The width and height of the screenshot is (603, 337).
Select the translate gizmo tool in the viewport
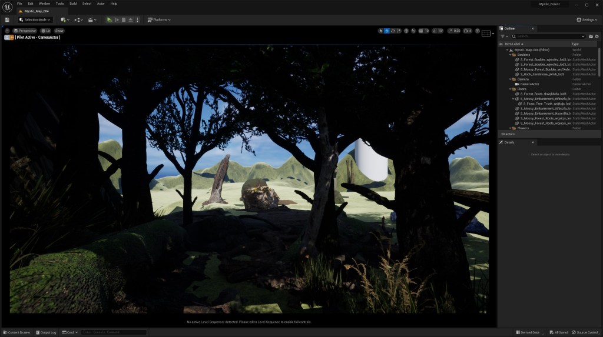(x=387, y=31)
